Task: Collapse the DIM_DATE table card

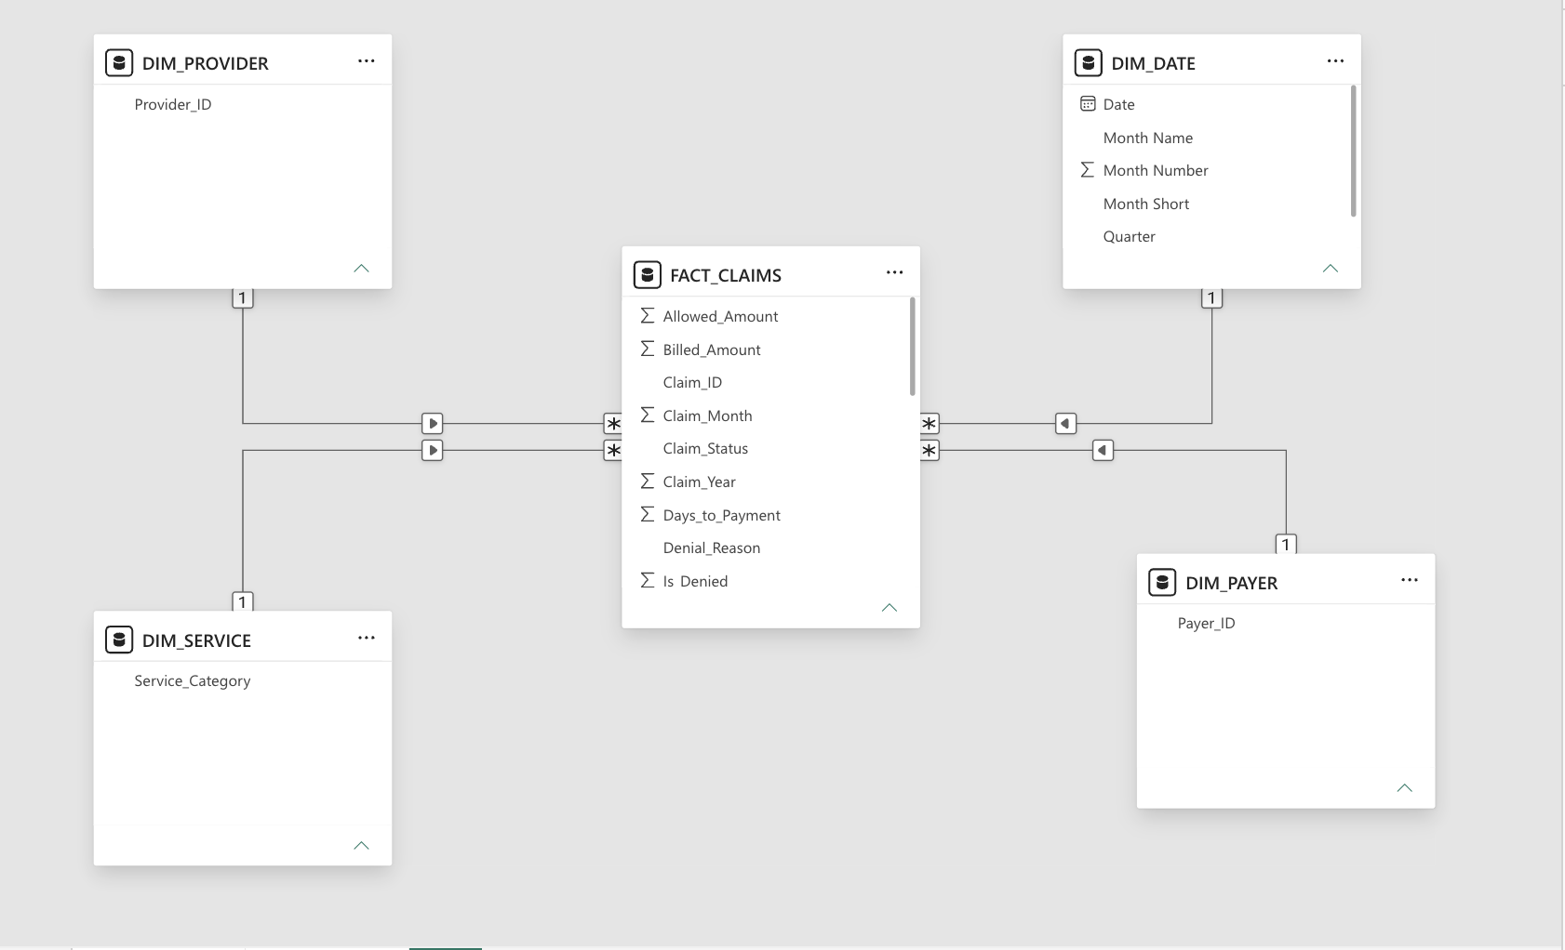Action: click(x=1331, y=269)
